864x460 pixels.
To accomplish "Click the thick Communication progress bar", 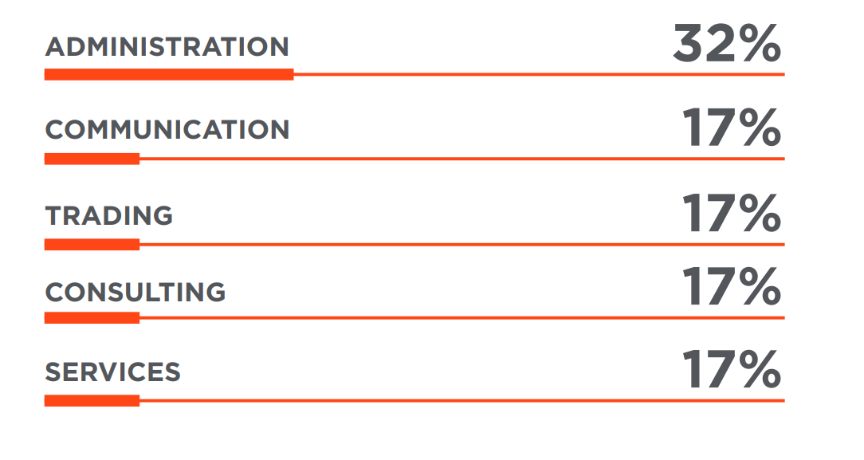I will 92,159.
